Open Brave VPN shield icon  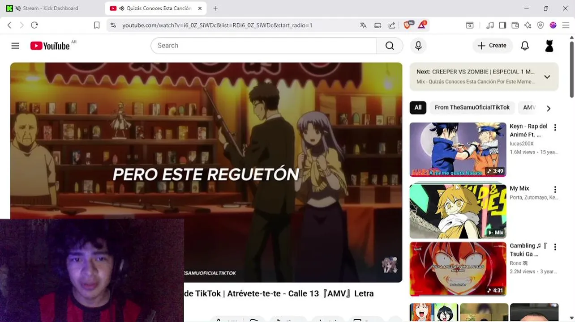541,25
